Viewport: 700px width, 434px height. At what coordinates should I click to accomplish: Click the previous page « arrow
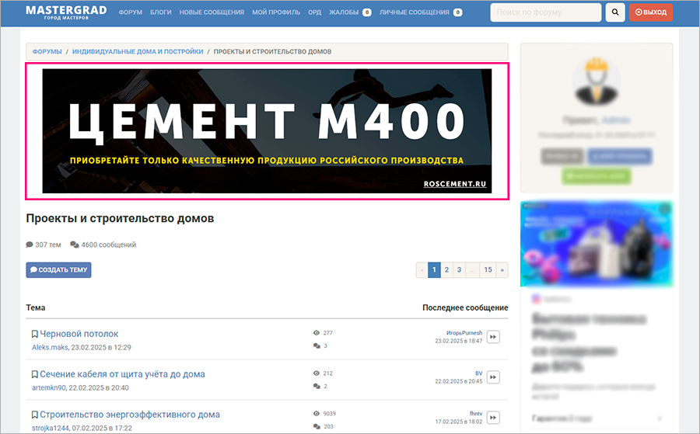422,270
